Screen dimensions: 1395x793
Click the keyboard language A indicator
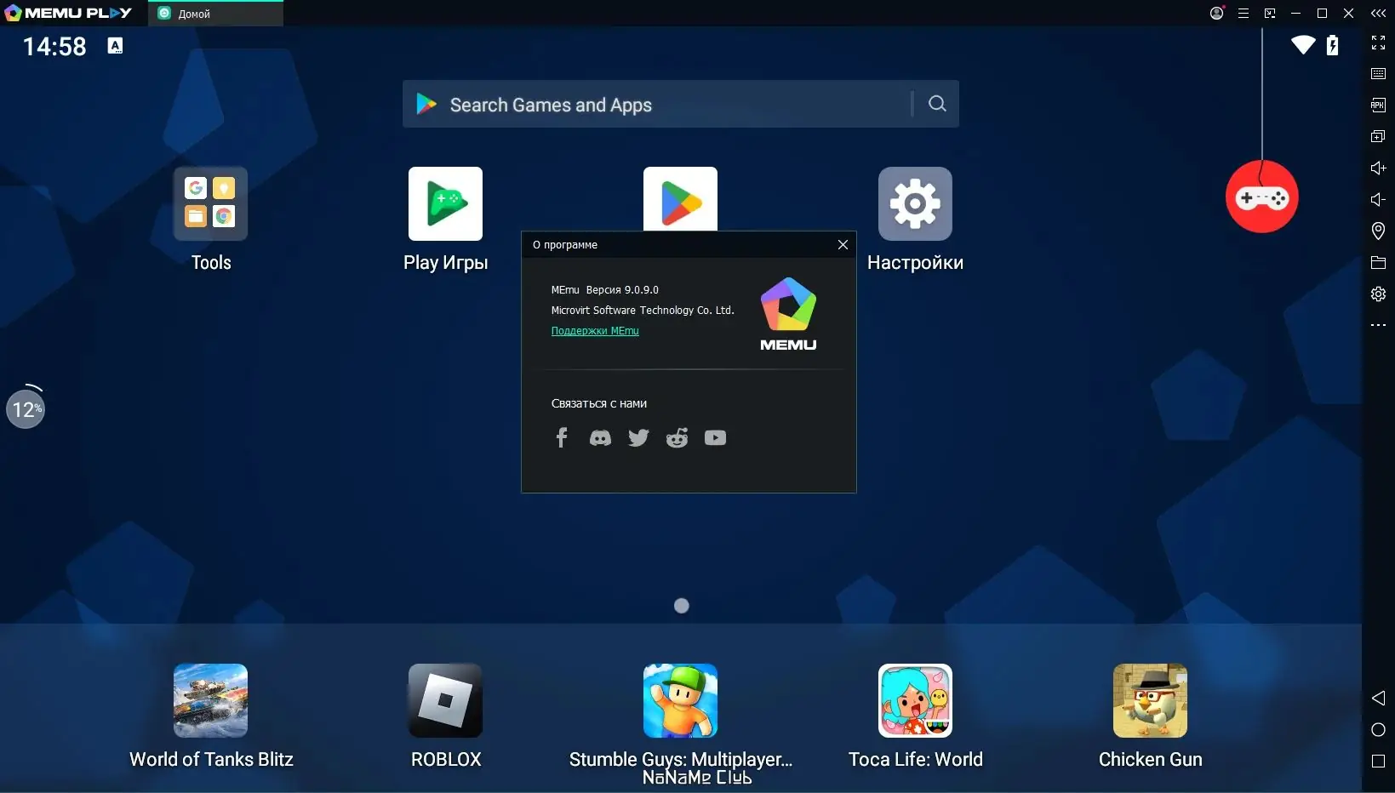tap(115, 46)
